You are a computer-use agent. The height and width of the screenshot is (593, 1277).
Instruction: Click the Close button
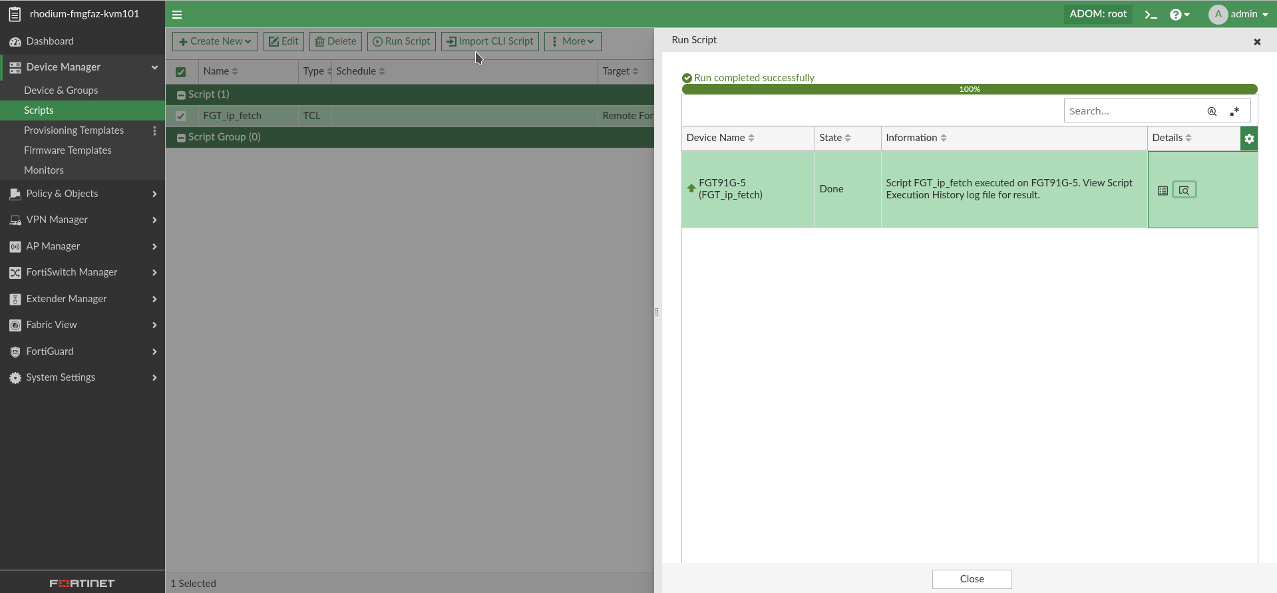[x=972, y=579]
